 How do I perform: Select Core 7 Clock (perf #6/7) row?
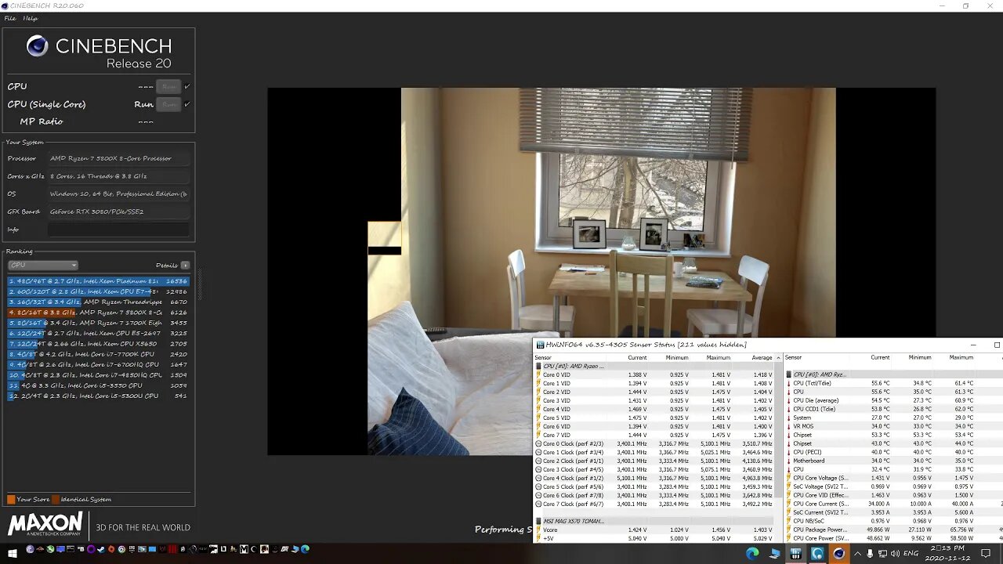pos(654,504)
